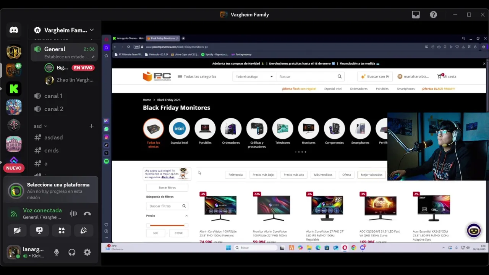The image size is (489, 275).
Task: Open Portátiles in top menu
Action: click(382, 89)
